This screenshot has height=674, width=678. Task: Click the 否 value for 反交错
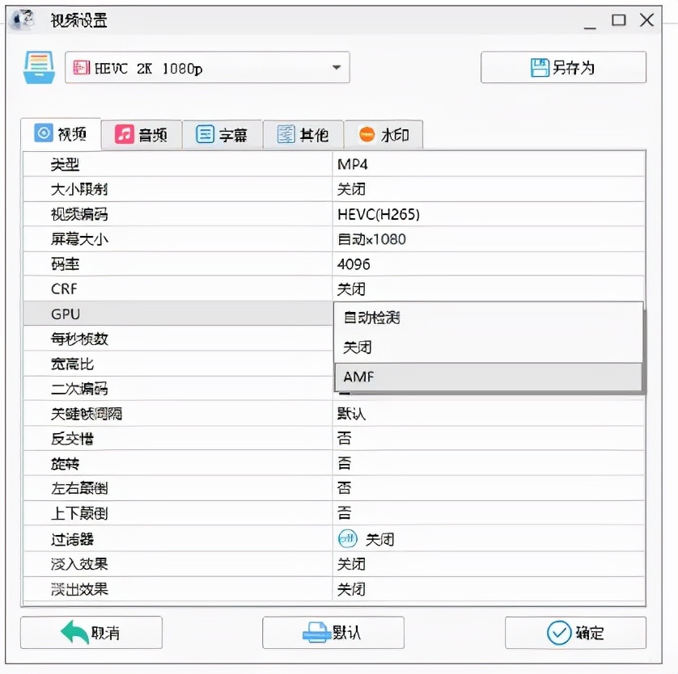[344, 438]
